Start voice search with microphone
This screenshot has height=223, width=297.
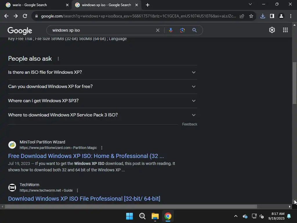pos(171,30)
